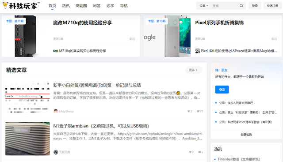Open the 导航 nav tab
The width and height of the screenshot is (283, 162).
[x=124, y=6]
